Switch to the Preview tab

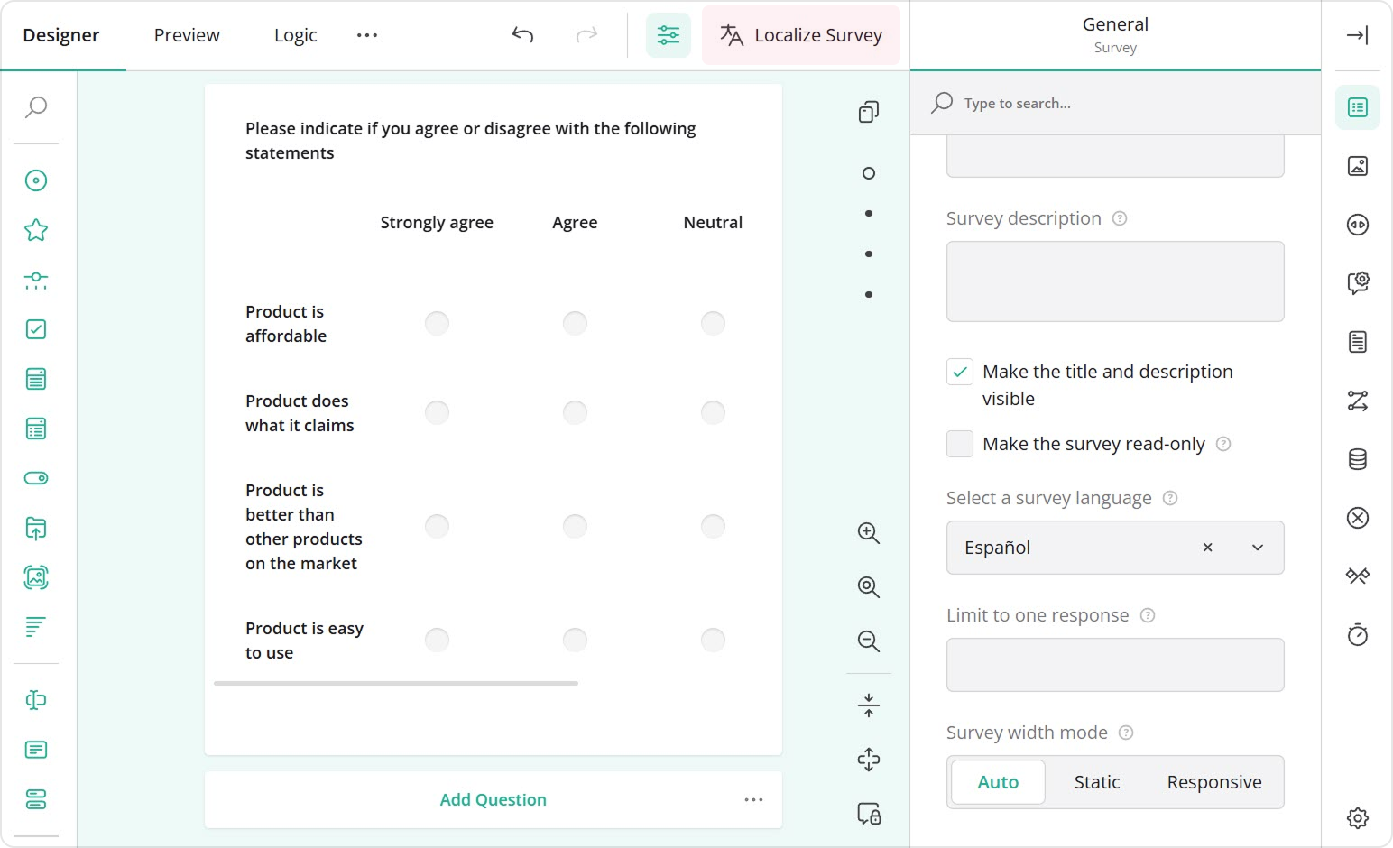click(x=187, y=35)
